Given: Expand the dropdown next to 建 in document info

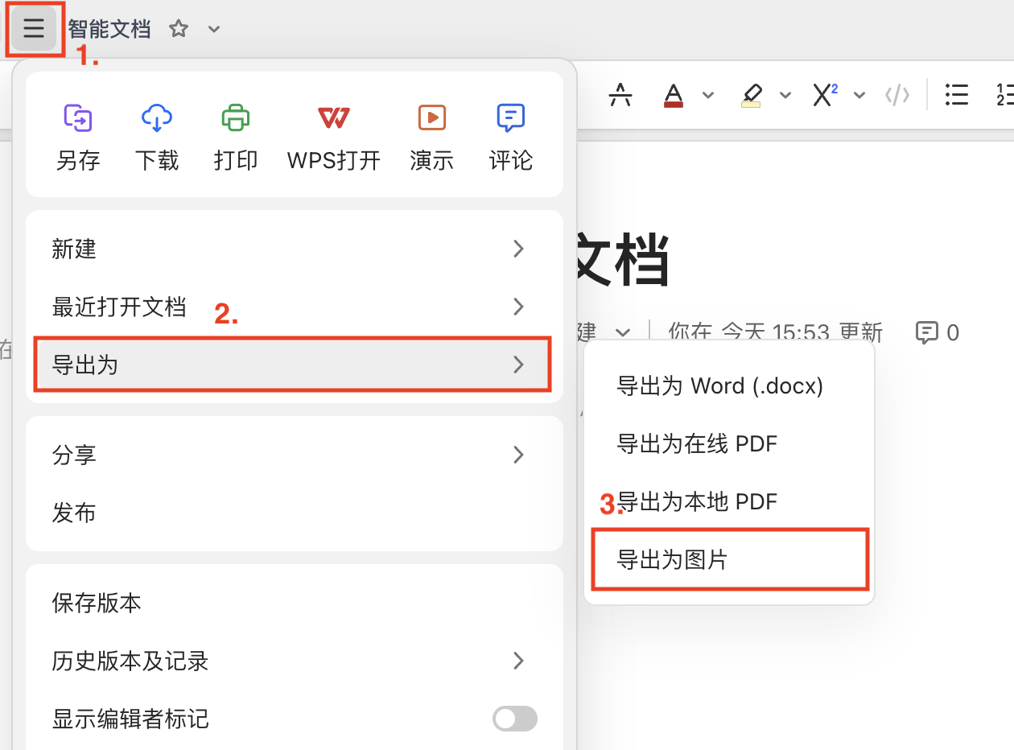Looking at the screenshot, I should point(622,332).
